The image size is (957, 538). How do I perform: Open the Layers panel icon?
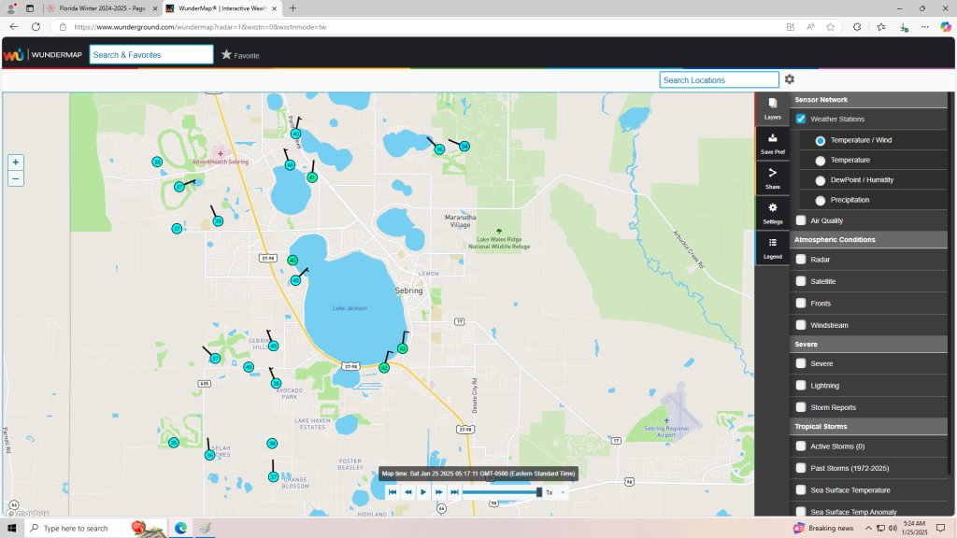[772, 108]
